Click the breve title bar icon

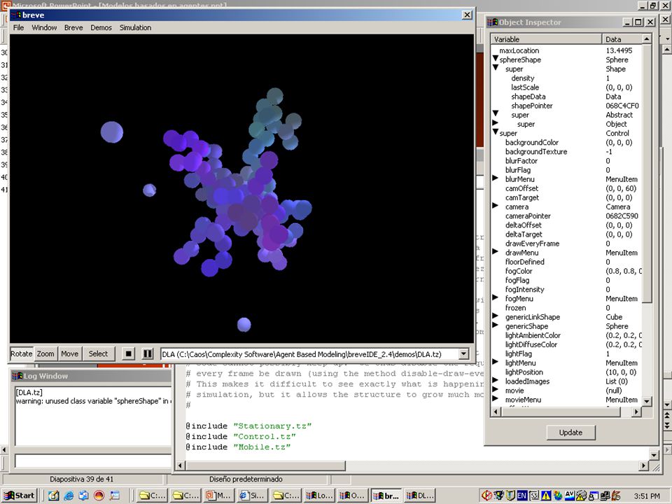[16, 15]
